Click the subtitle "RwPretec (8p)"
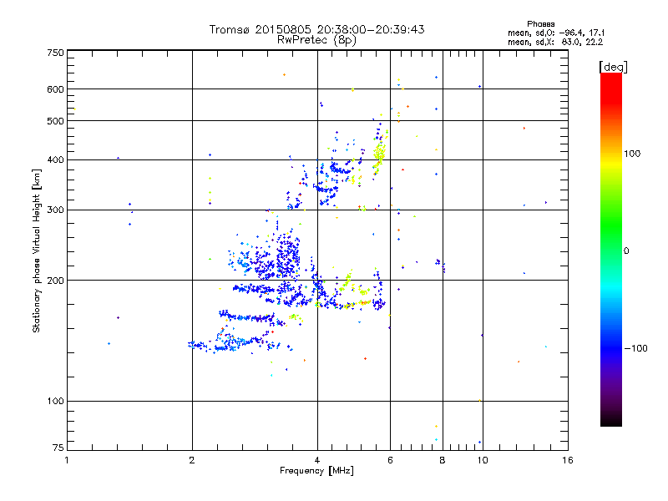This screenshot has width=668, height=501. [316, 40]
